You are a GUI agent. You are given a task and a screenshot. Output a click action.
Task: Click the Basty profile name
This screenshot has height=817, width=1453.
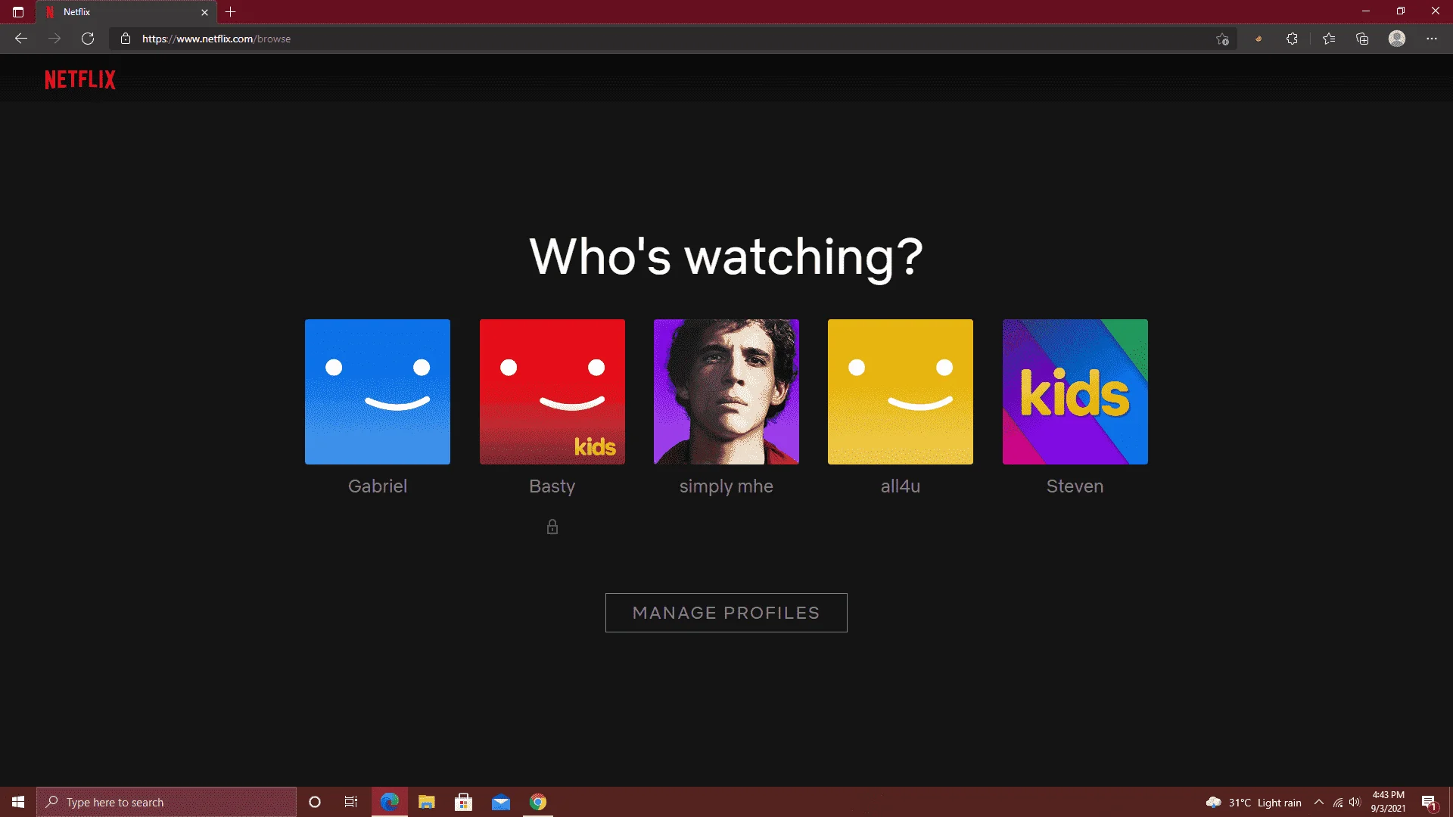pyautogui.click(x=552, y=486)
